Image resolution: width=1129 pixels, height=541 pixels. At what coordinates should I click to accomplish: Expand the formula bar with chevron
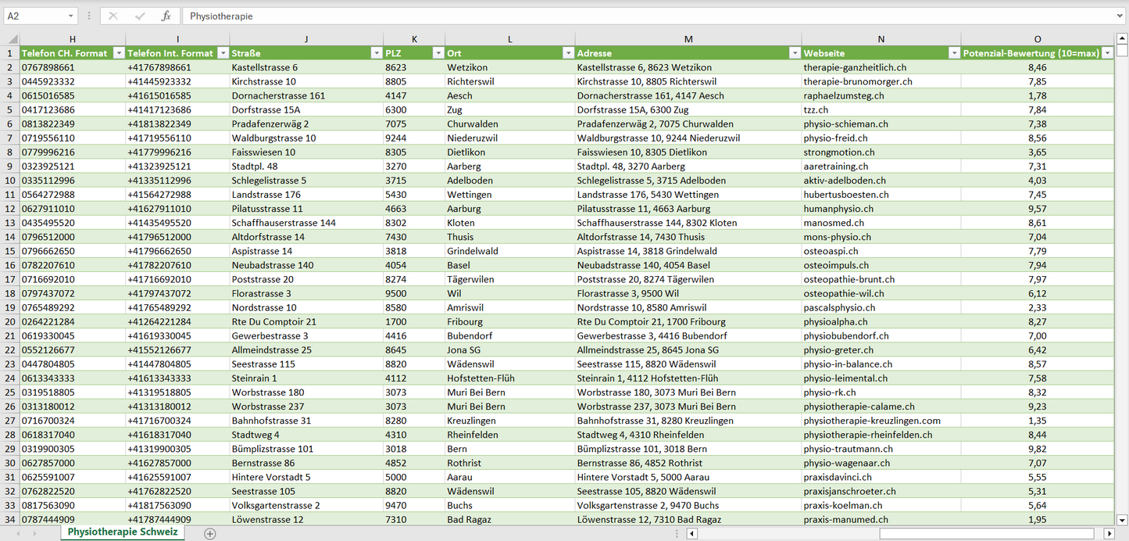(x=1120, y=16)
